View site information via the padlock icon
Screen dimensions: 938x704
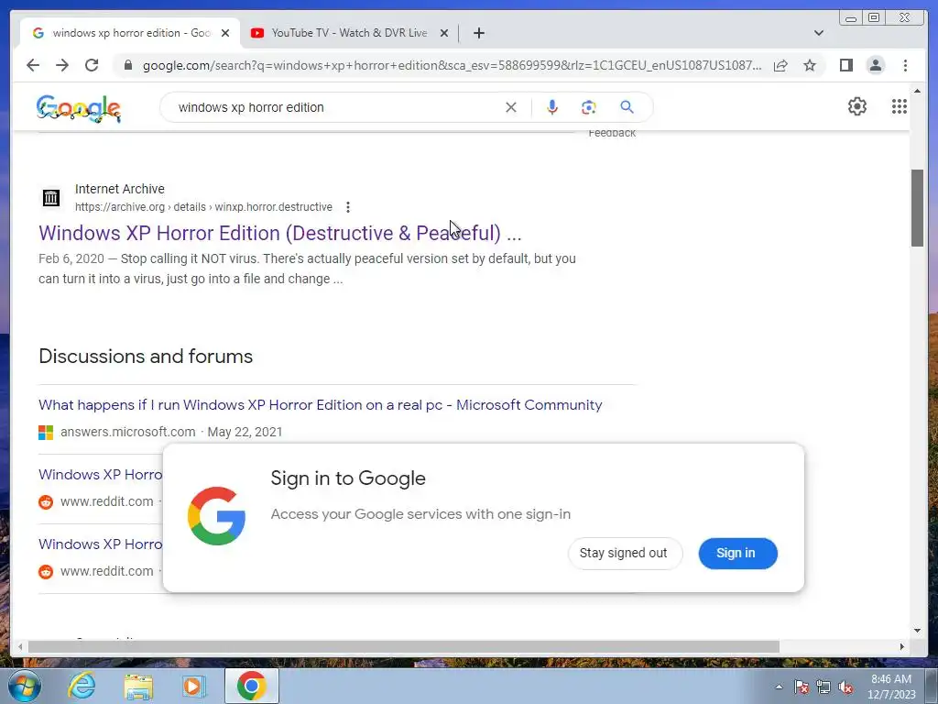[x=127, y=65]
